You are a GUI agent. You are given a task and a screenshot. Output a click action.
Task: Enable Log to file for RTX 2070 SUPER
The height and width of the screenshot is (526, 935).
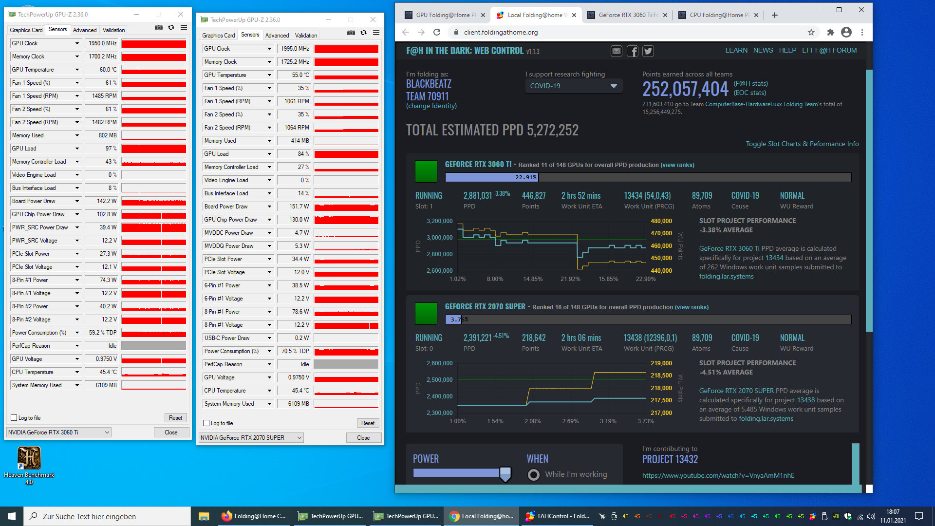pos(206,423)
